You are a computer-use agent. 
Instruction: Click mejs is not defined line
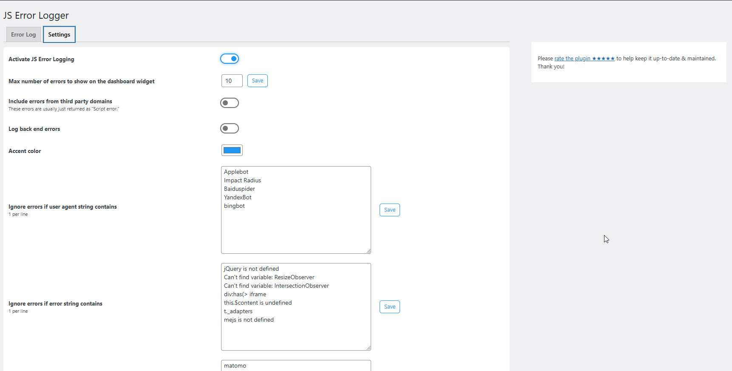(249, 320)
